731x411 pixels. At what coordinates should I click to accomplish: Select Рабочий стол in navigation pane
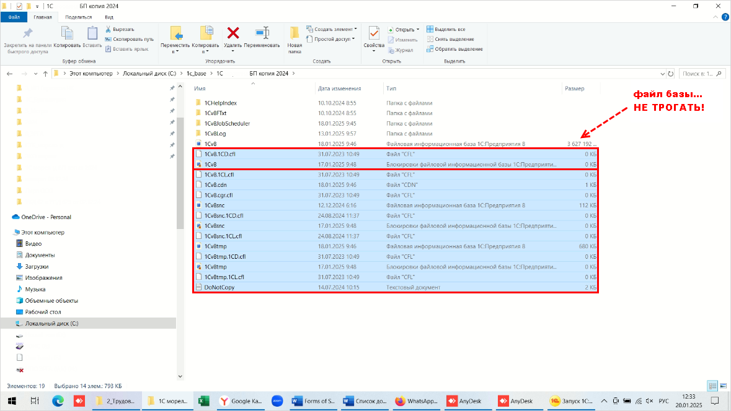[43, 313]
